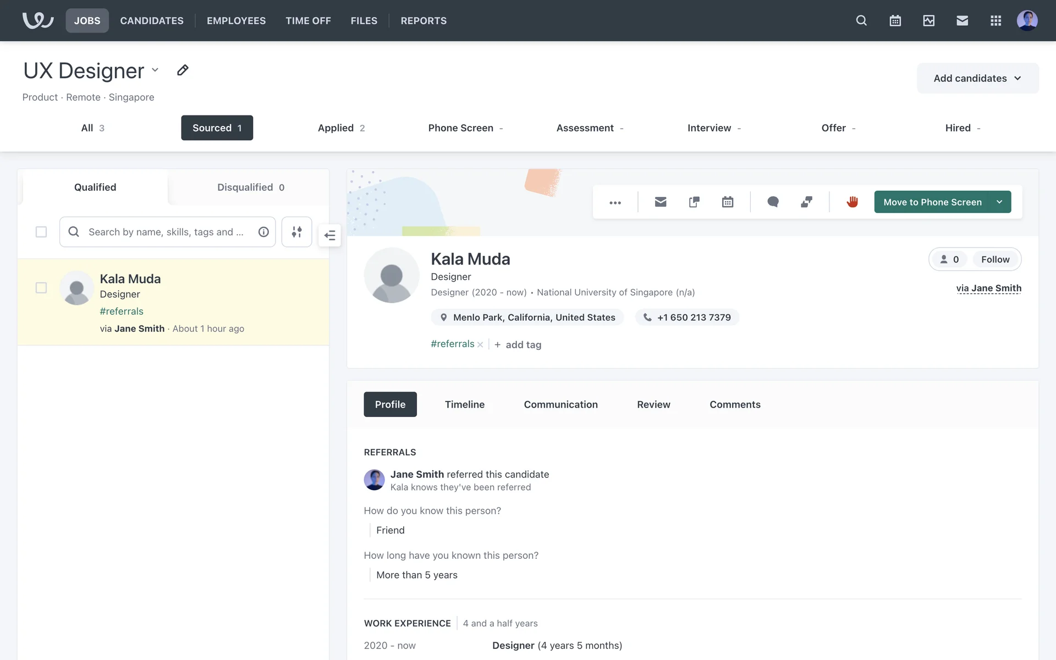
Task: Switch to the Timeline tab
Action: [464, 404]
